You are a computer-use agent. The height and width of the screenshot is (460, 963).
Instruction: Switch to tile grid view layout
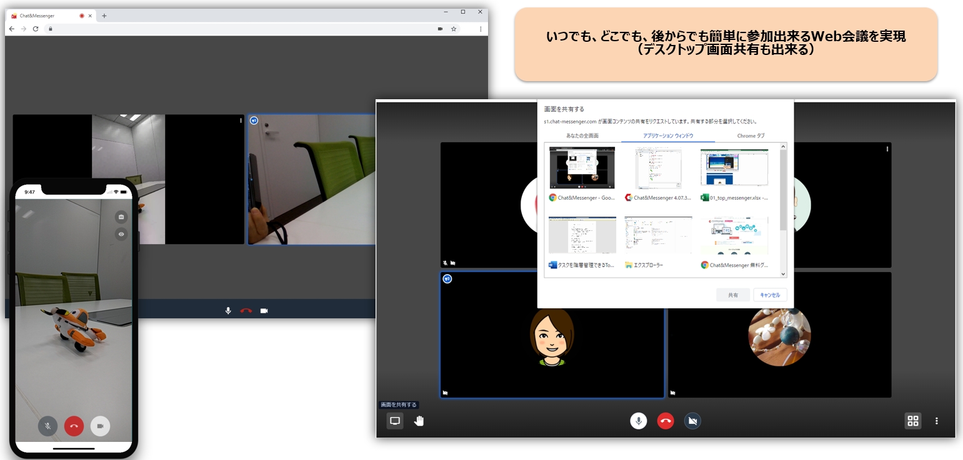click(912, 421)
